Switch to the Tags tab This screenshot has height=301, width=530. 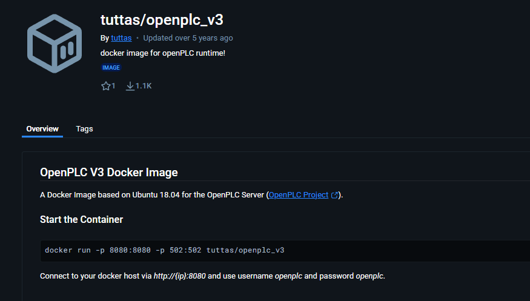click(x=85, y=129)
